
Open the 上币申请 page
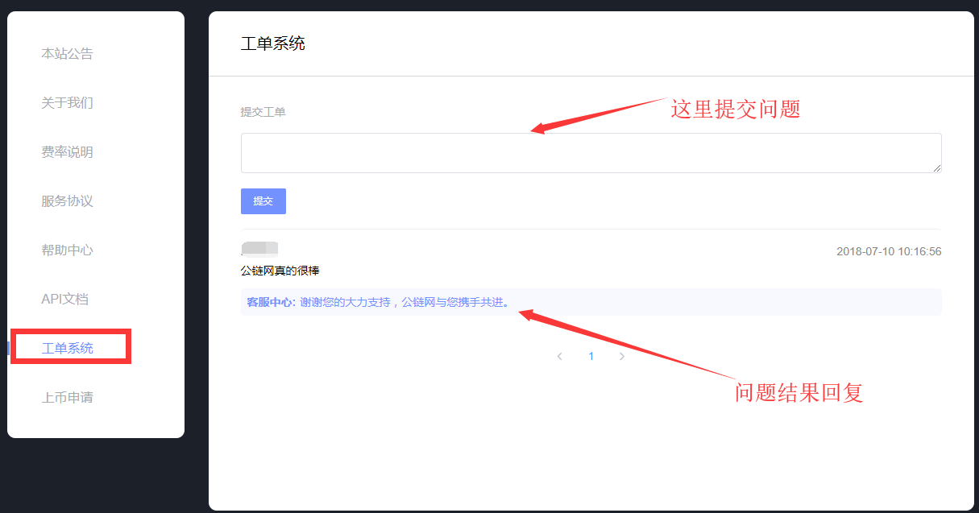pos(67,398)
